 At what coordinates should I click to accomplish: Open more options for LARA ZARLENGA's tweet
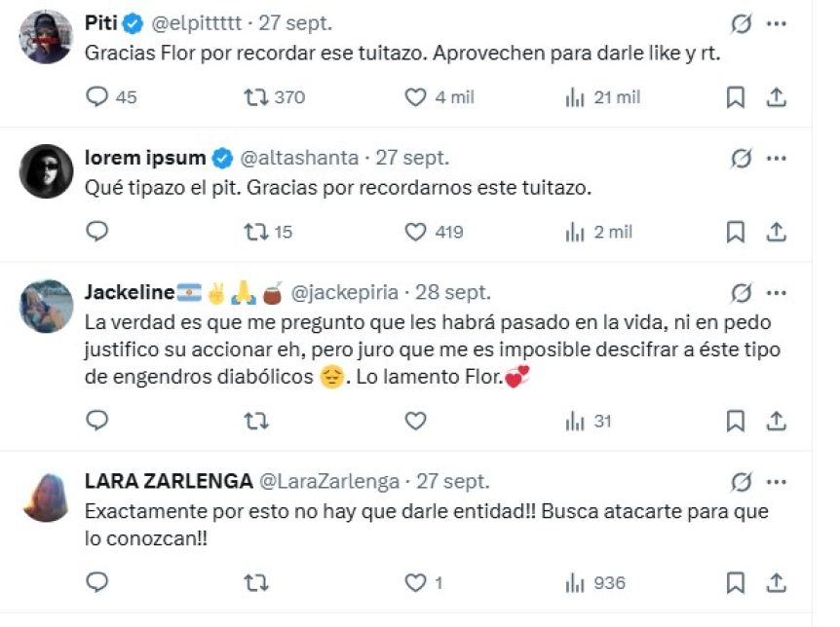point(777,481)
